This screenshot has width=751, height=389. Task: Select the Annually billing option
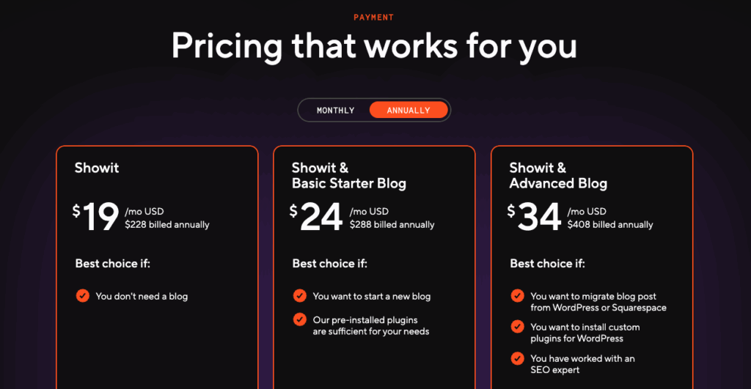pyautogui.click(x=409, y=111)
